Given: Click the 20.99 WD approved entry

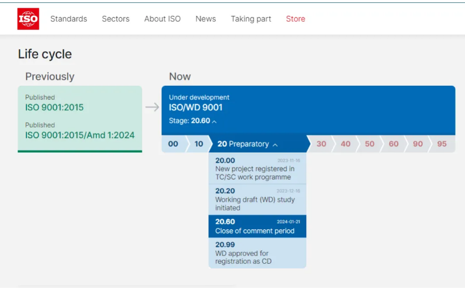Looking at the screenshot, I should tap(257, 253).
